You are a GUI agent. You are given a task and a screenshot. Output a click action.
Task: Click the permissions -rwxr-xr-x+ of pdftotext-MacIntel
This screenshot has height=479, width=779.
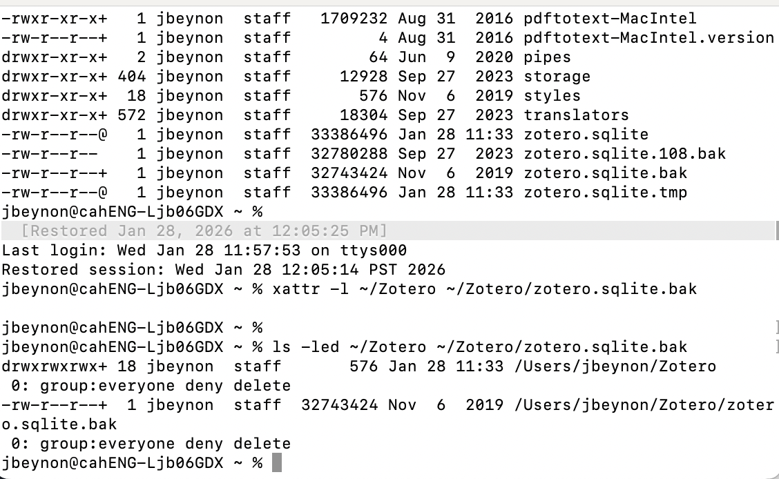tap(54, 19)
